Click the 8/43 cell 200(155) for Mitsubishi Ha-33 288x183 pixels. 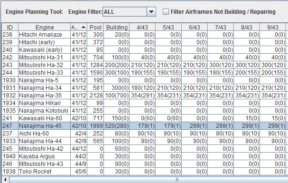[x=247, y=72]
